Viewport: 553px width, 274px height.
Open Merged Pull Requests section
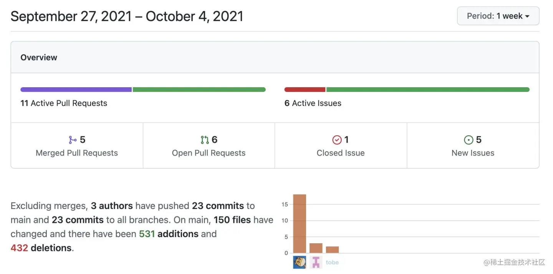pos(77,153)
